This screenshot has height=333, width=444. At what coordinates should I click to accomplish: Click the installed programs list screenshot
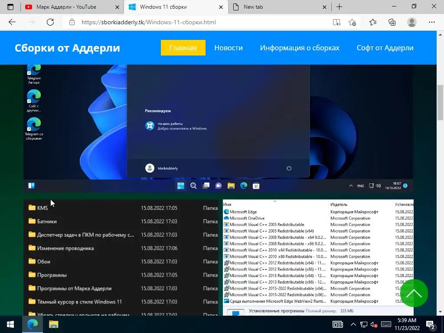pyautogui.click(x=318, y=258)
